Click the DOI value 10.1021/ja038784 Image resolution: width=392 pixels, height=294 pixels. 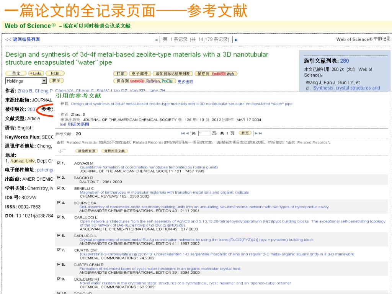point(34,216)
